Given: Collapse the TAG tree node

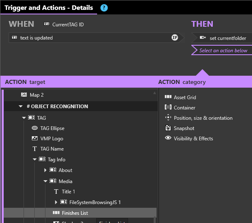Looking at the screenshot, I should tap(24, 118).
